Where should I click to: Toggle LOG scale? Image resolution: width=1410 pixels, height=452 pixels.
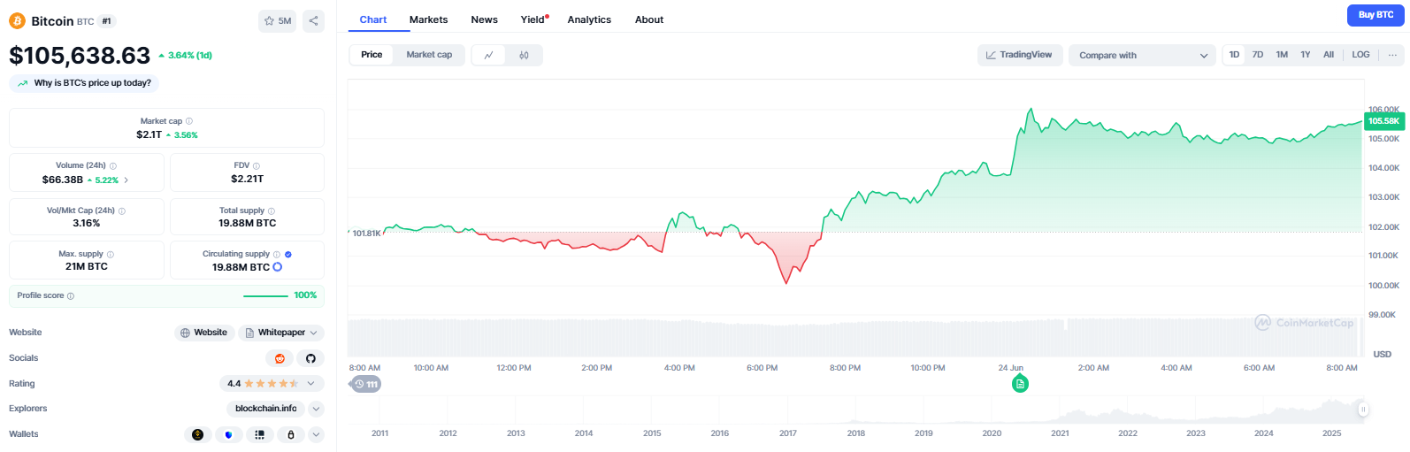click(x=1360, y=55)
